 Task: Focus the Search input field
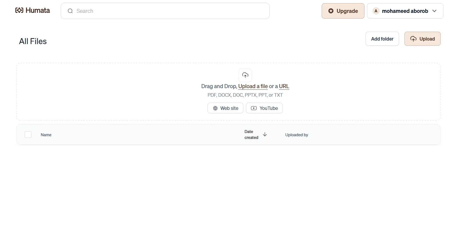(x=169, y=11)
